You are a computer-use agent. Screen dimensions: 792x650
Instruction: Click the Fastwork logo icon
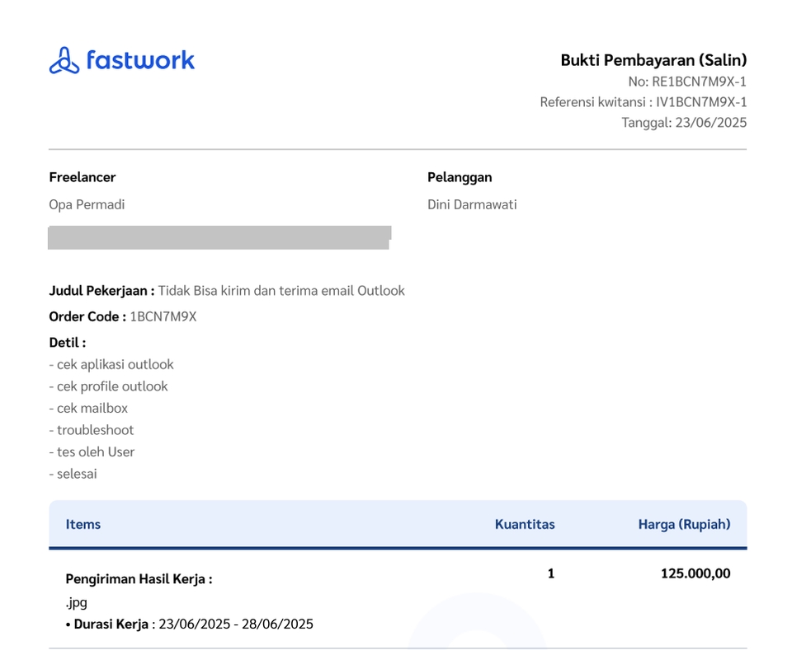coord(64,61)
